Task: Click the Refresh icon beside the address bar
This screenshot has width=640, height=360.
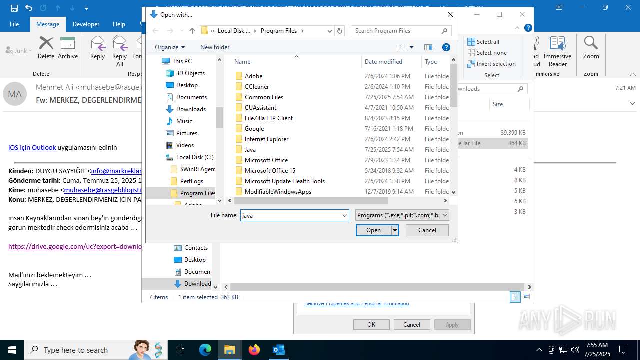Action: point(340,31)
